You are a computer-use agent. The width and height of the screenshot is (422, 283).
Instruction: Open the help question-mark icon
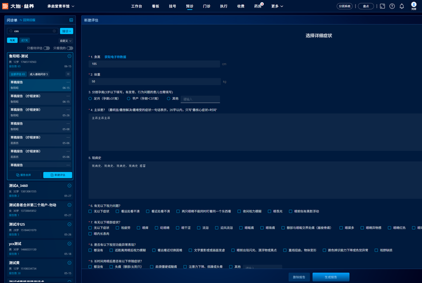click(392, 6)
